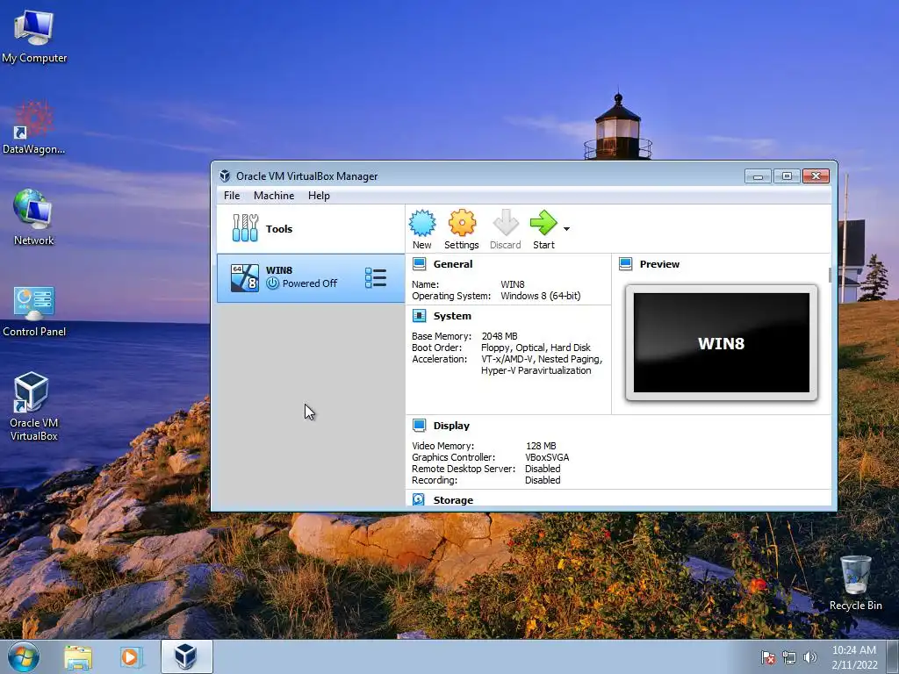
Task: Maximize the VirtualBox Manager window
Action: click(x=787, y=176)
